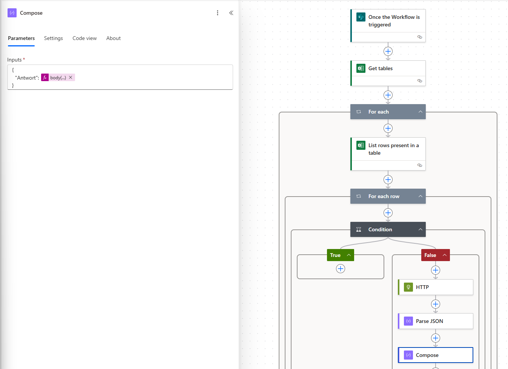Insert a step between HTTP and Parse JSON

coord(436,304)
